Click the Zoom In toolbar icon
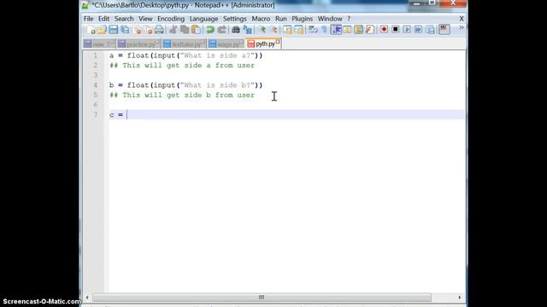The height and width of the screenshot is (307, 547). (x=262, y=30)
